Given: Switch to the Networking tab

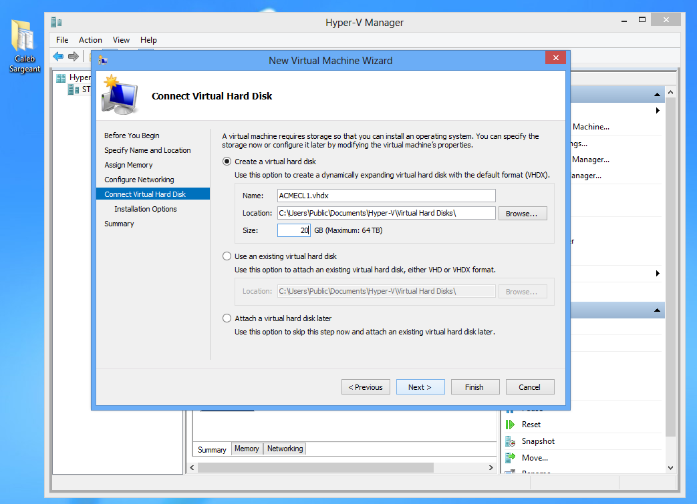Looking at the screenshot, I should pos(285,449).
